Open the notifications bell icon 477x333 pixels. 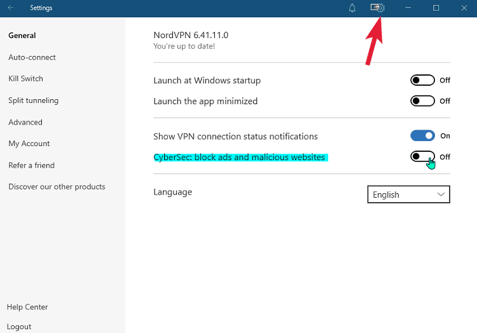point(352,8)
